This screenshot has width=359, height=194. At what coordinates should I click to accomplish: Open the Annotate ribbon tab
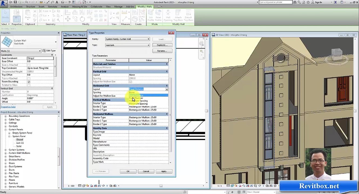coord(52,6)
